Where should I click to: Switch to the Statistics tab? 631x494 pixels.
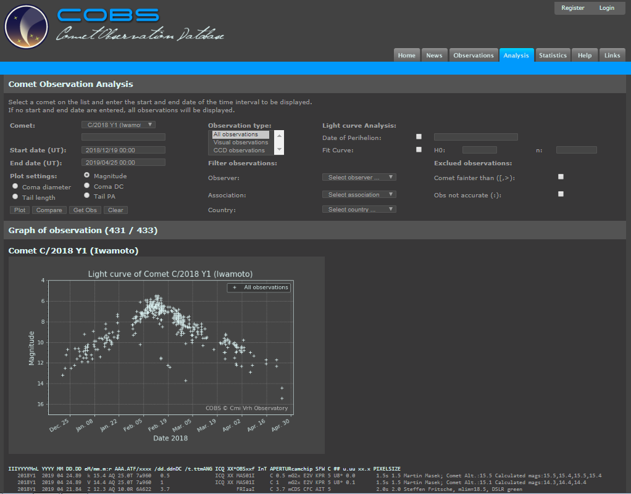tap(552, 56)
